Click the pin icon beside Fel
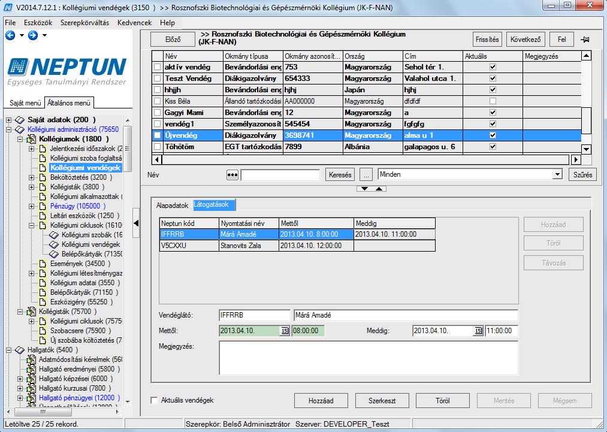The width and height of the screenshot is (607, 432). [585, 40]
